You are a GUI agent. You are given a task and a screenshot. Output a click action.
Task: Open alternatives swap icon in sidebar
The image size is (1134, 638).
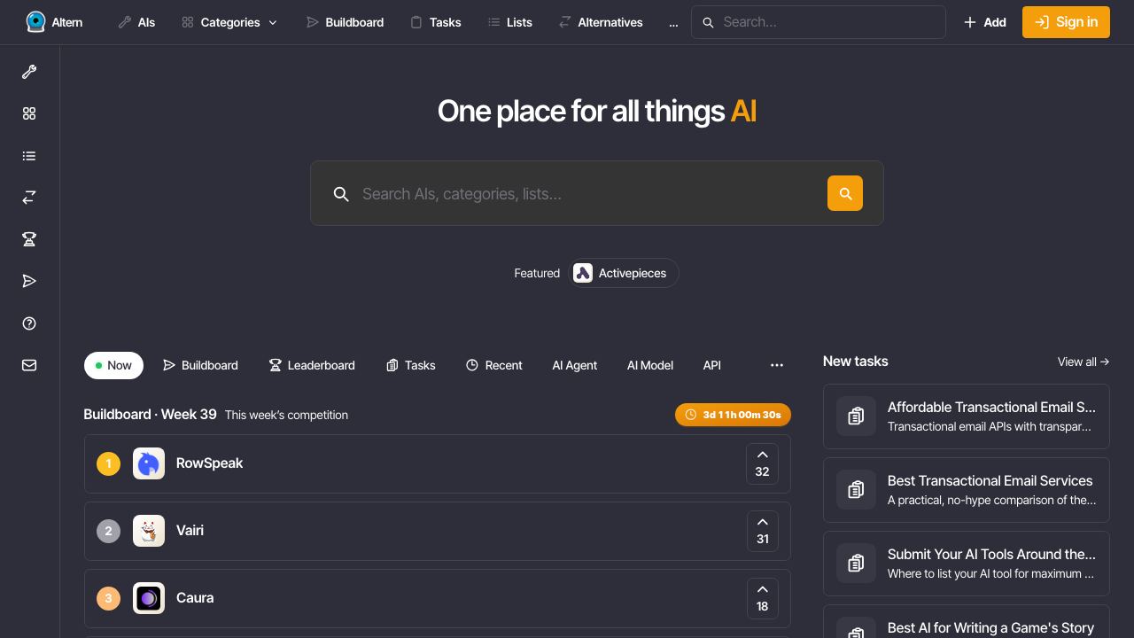click(x=29, y=198)
